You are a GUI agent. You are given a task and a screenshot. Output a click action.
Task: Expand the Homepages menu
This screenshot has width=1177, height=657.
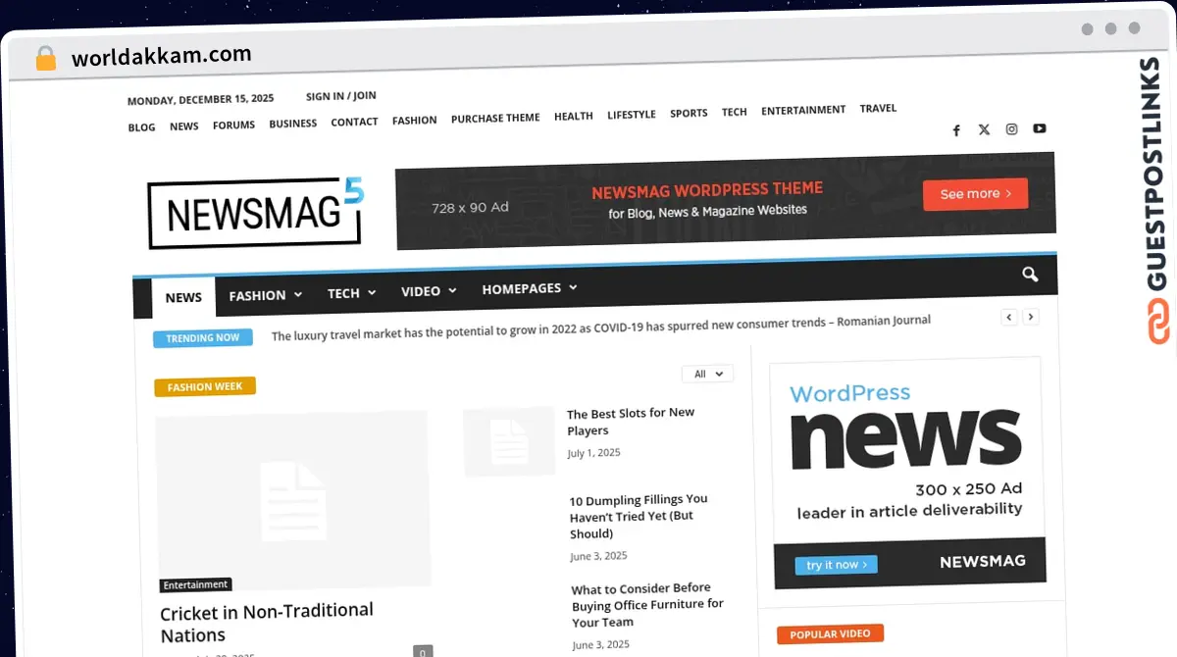coord(529,288)
